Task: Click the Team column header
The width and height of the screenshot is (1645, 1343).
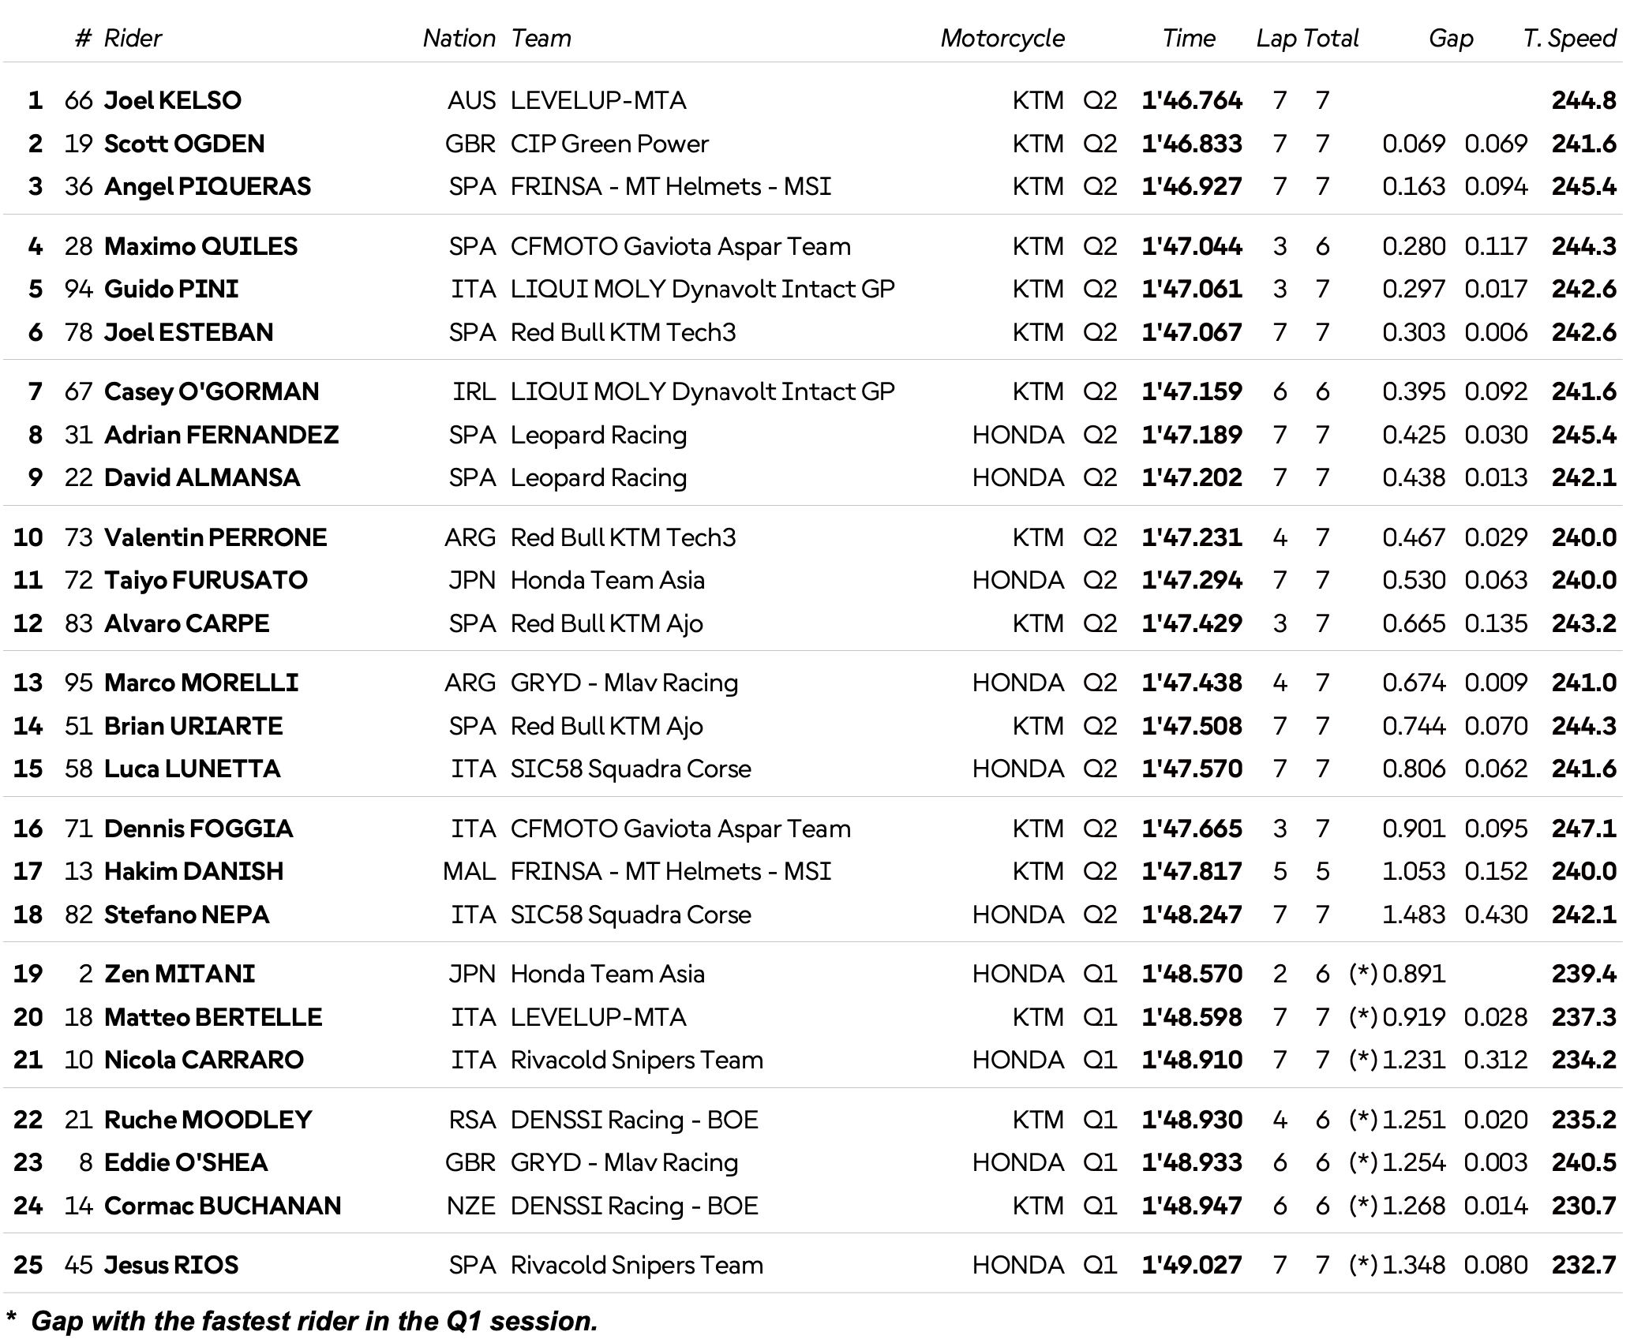Action: pos(541,38)
